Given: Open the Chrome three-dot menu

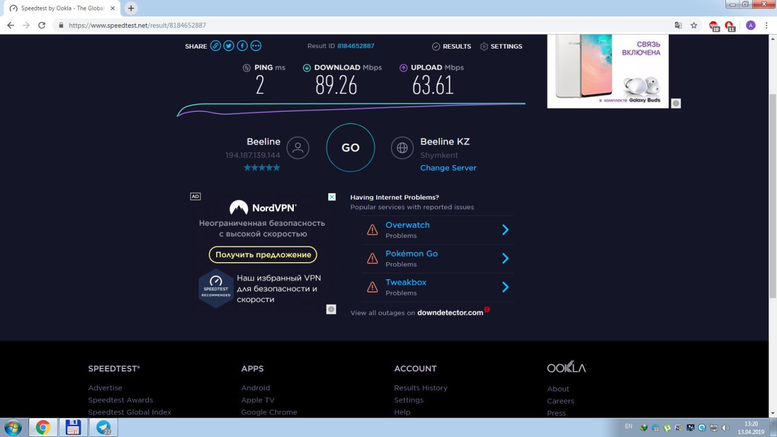Looking at the screenshot, I should (x=767, y=25).
